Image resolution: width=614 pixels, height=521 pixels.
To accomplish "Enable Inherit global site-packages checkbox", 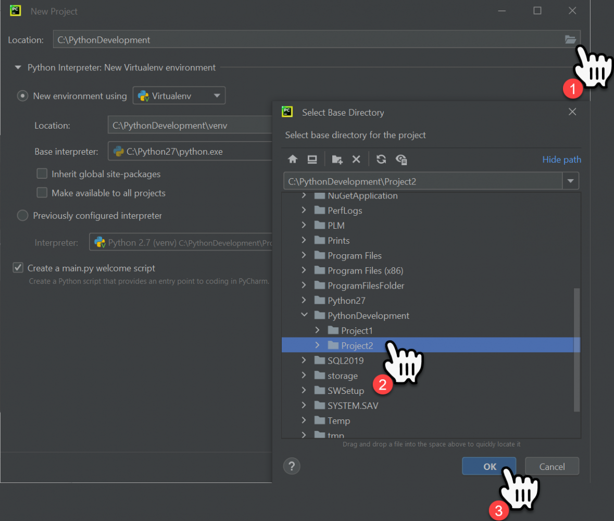I will click(x=42, y=174).
